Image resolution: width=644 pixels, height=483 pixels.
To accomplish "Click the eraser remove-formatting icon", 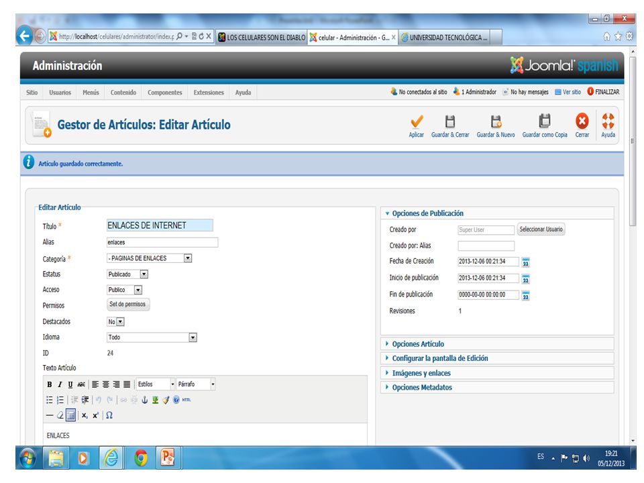I will coord(60,416).
